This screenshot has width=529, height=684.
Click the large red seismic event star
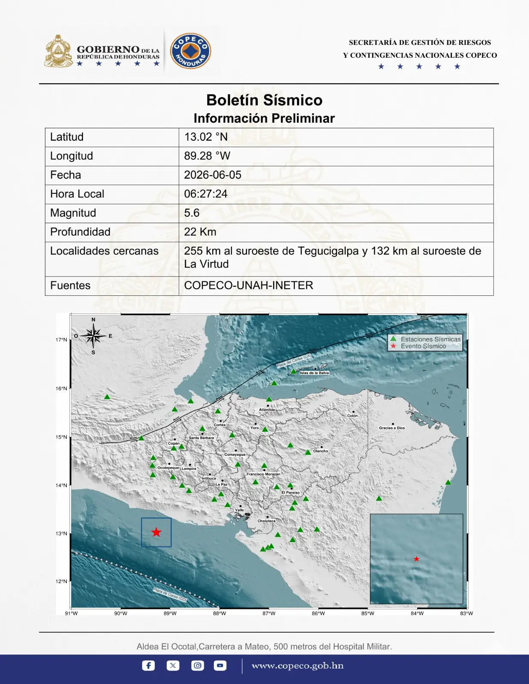click(156, 532)
